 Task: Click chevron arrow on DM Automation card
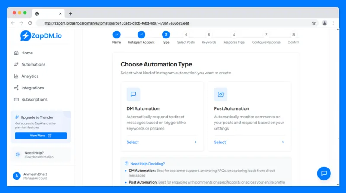[196, 142]
